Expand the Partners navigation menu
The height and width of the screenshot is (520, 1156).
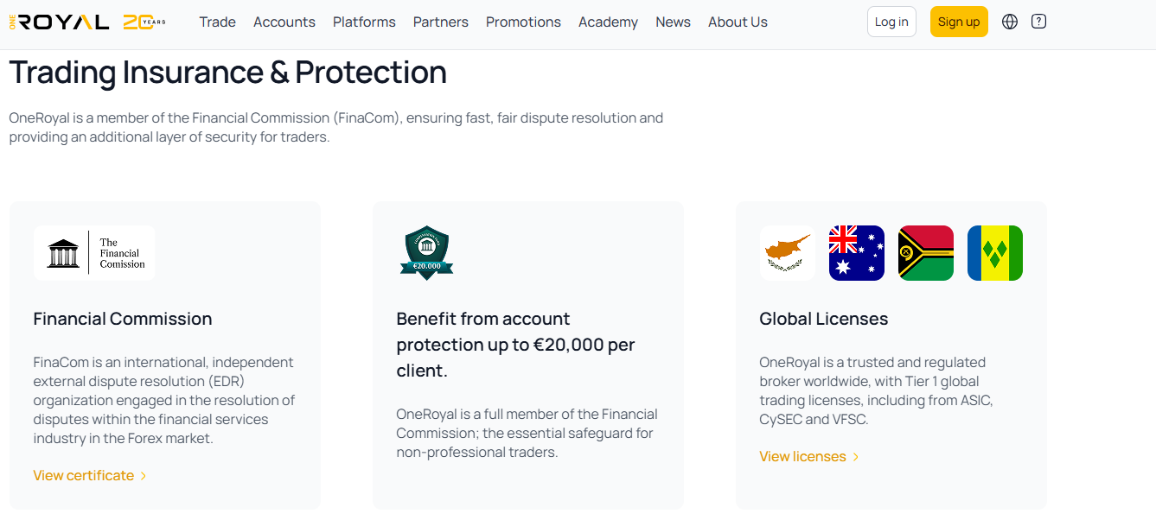coord(441,22)
